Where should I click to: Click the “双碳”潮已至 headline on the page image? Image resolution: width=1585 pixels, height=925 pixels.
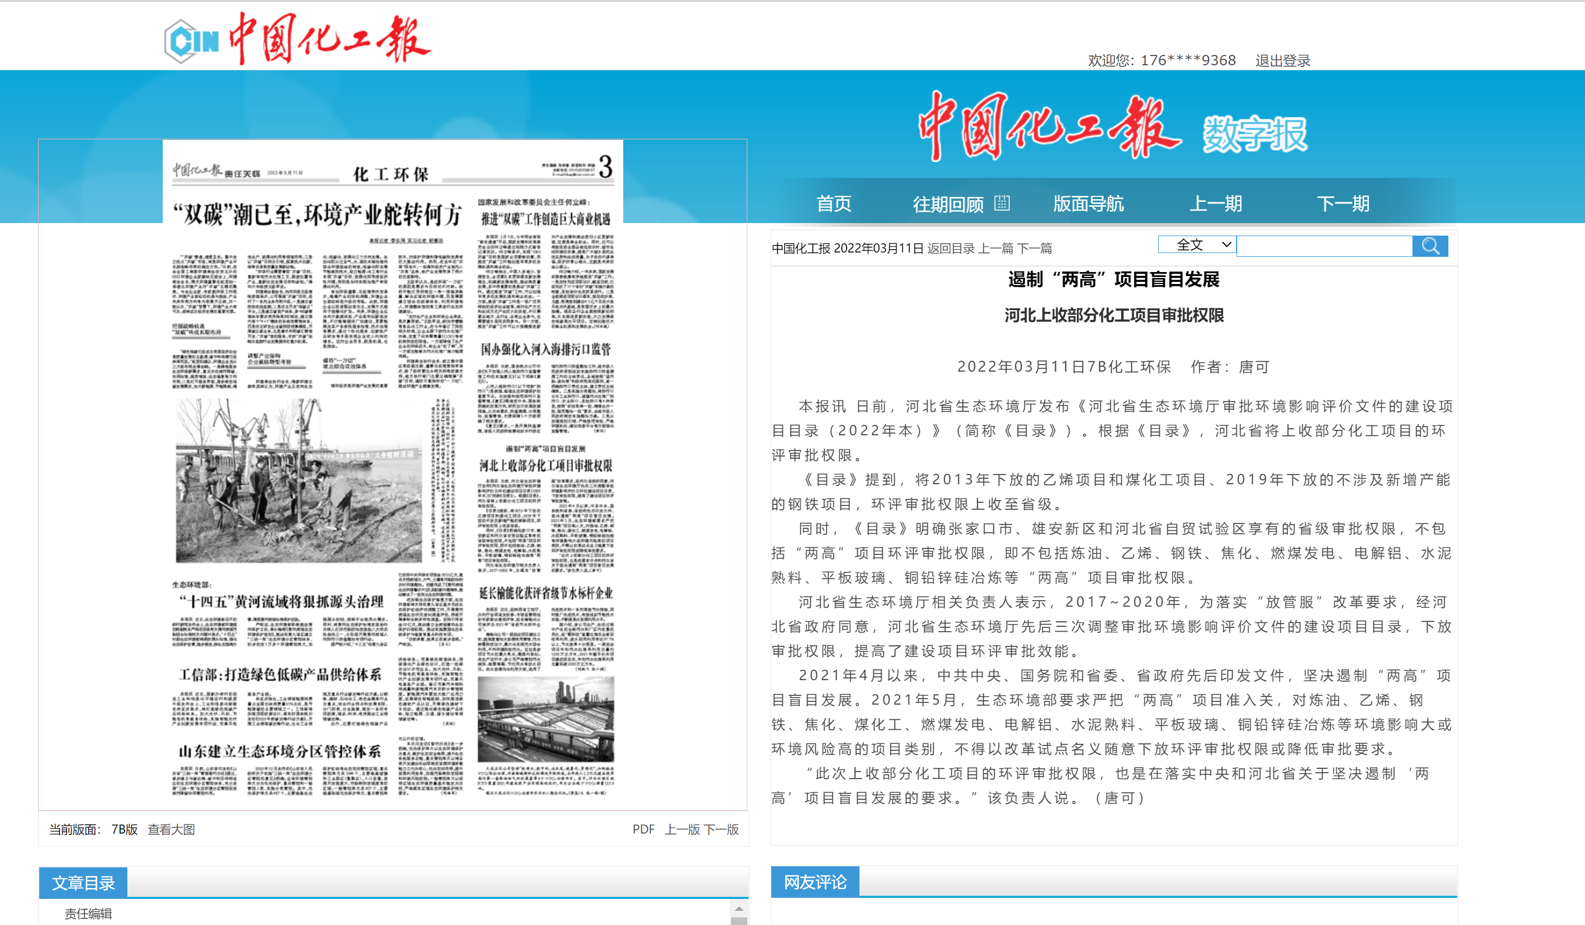click(318, 215)
